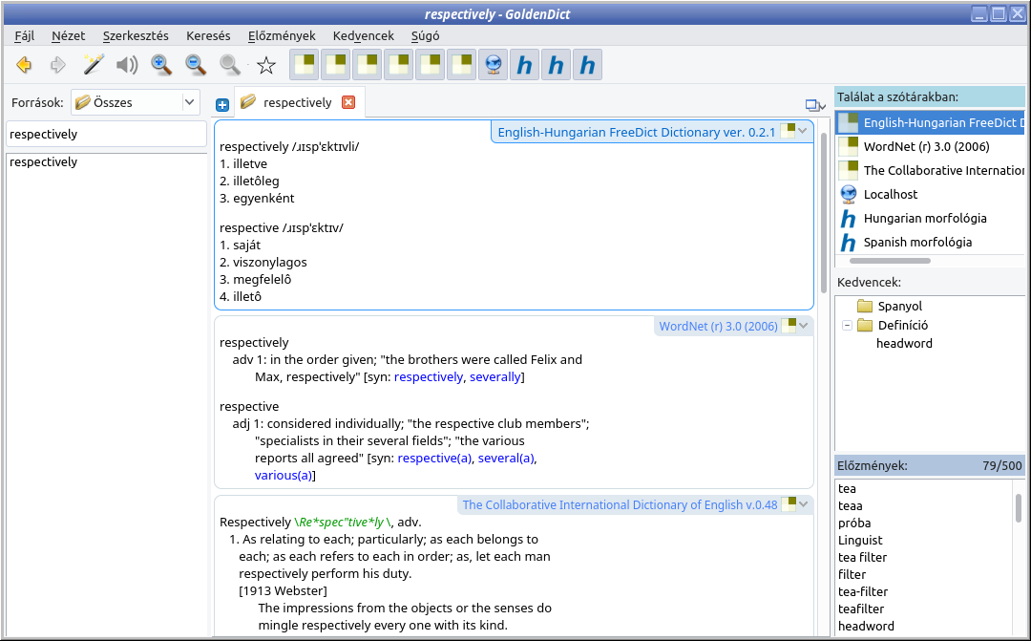Collapse the Definíció folder in favorites

click(847, 325)
